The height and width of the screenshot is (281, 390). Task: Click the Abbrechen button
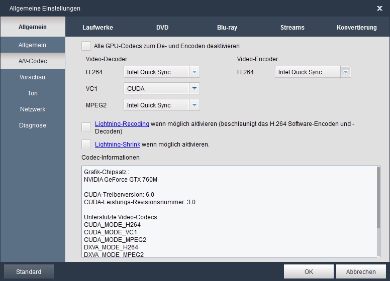[x=361, y=271]
